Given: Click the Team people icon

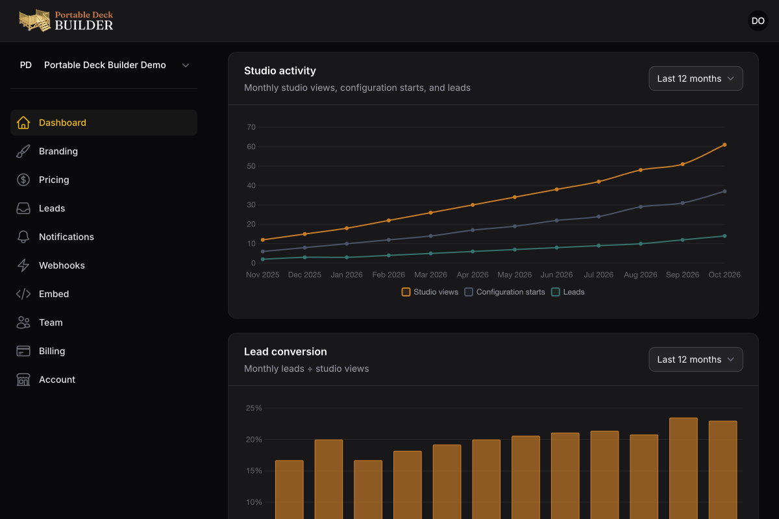Looking at the screenshot, I should pos(23,322).
